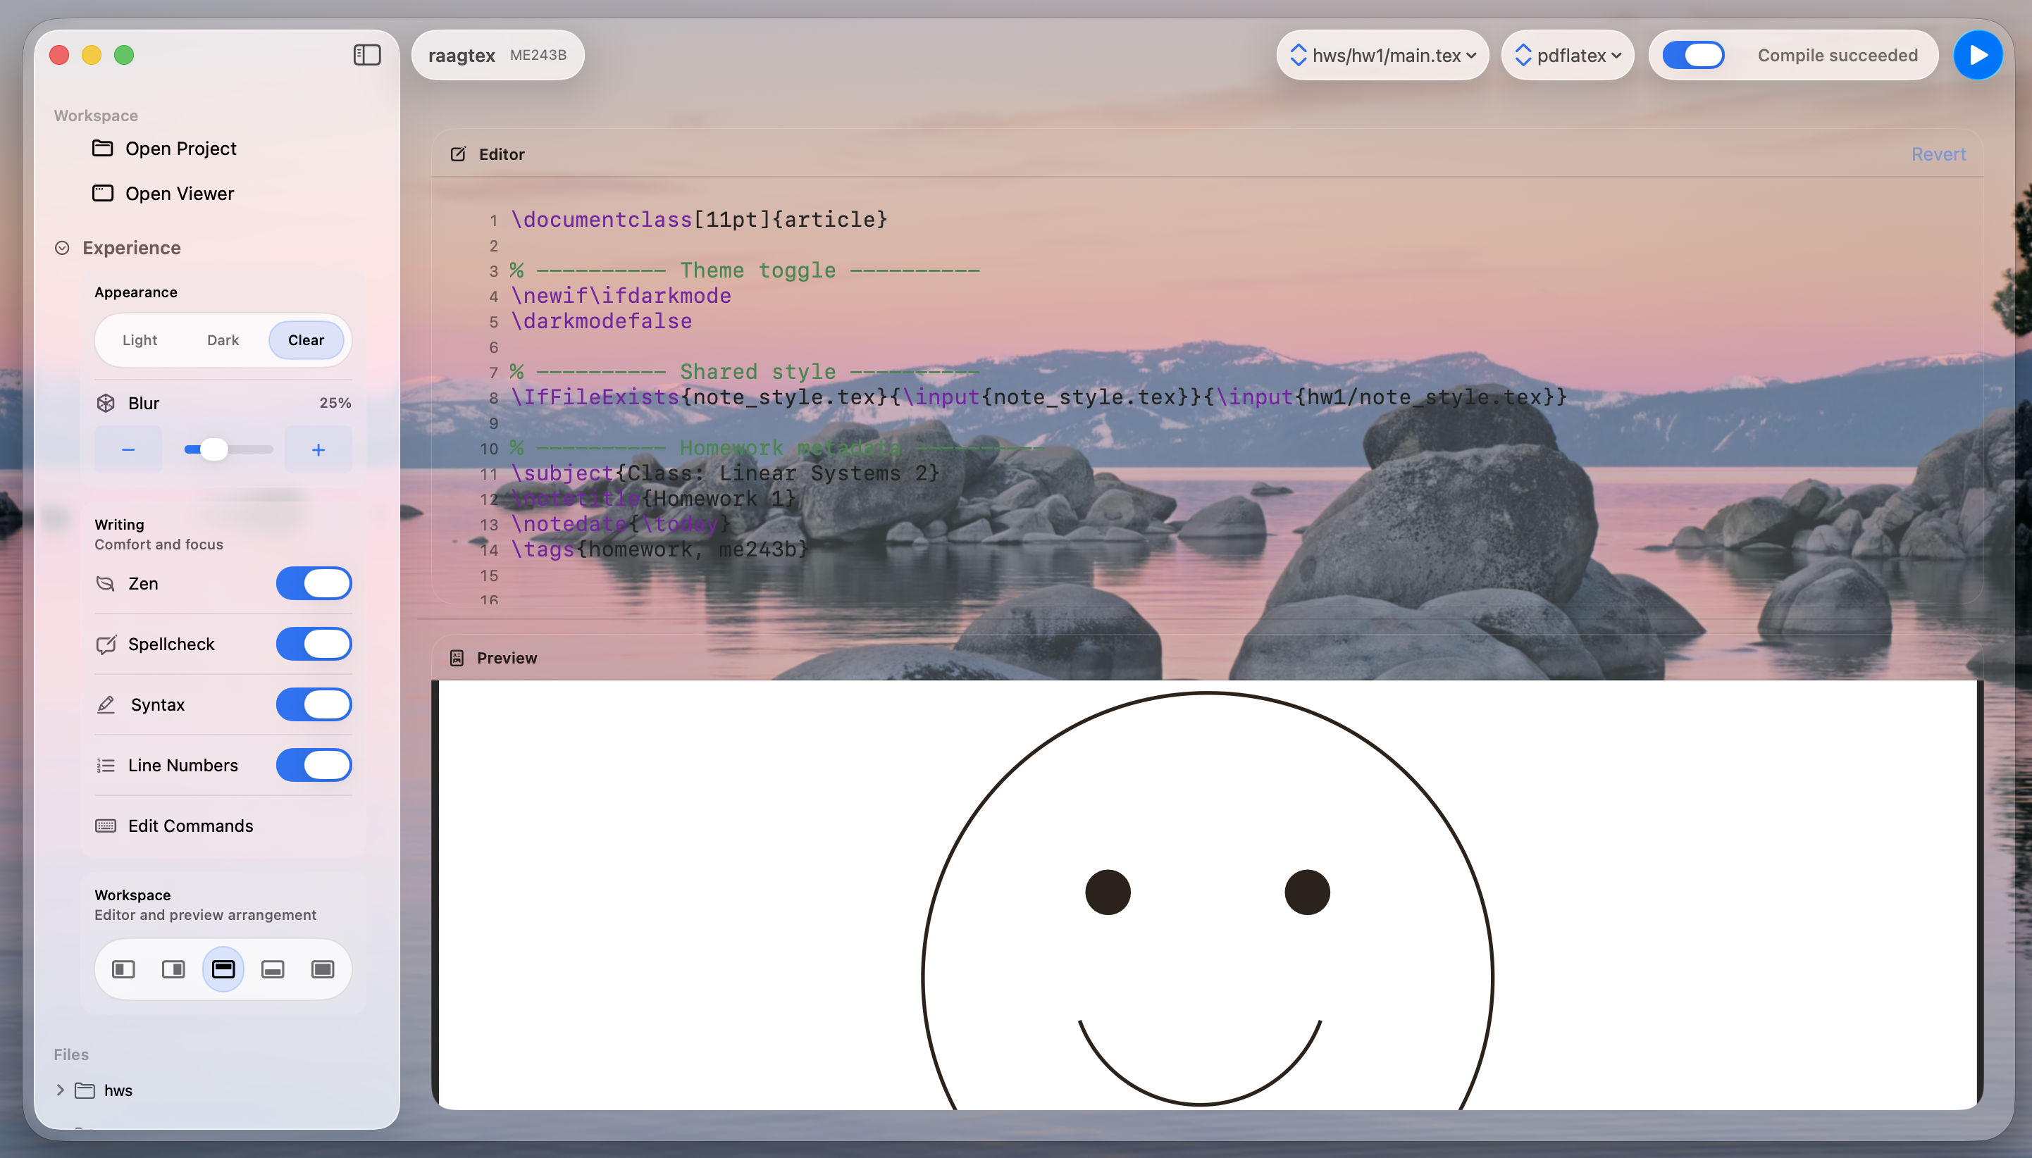Screen dimensions: 2032x1158
Task: Click the \darkmodefalse code line
Action: 601,321
